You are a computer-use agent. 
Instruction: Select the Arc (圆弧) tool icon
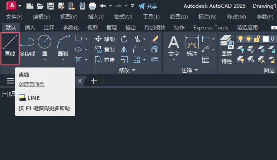(x=63, y=42)
